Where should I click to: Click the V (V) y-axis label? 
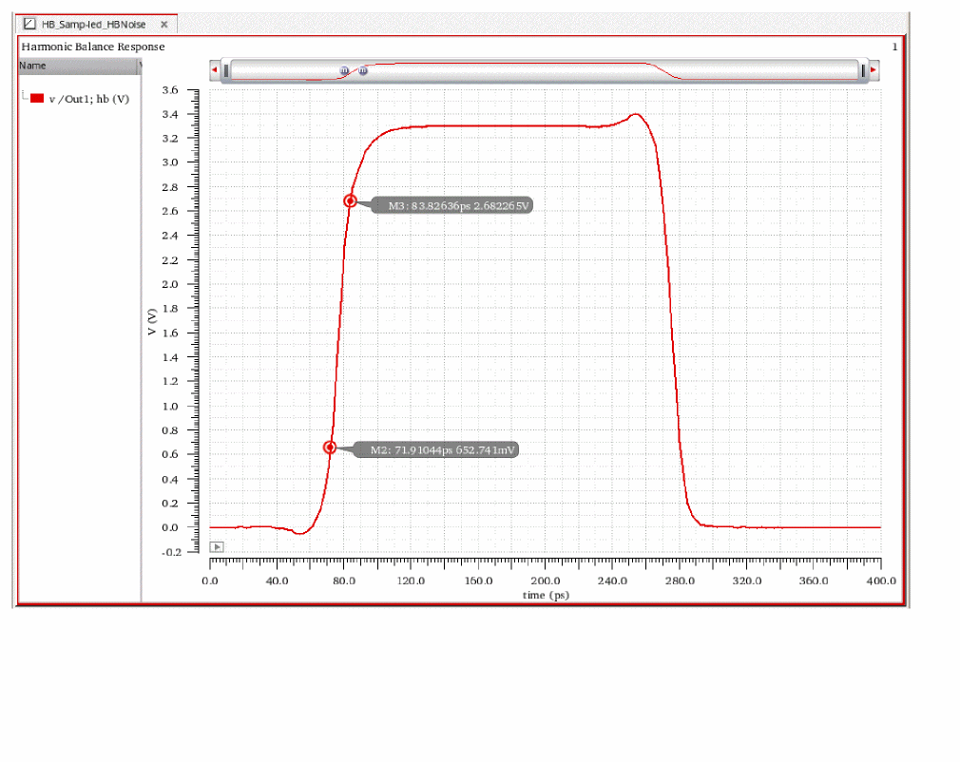click(x=151, y=322)
